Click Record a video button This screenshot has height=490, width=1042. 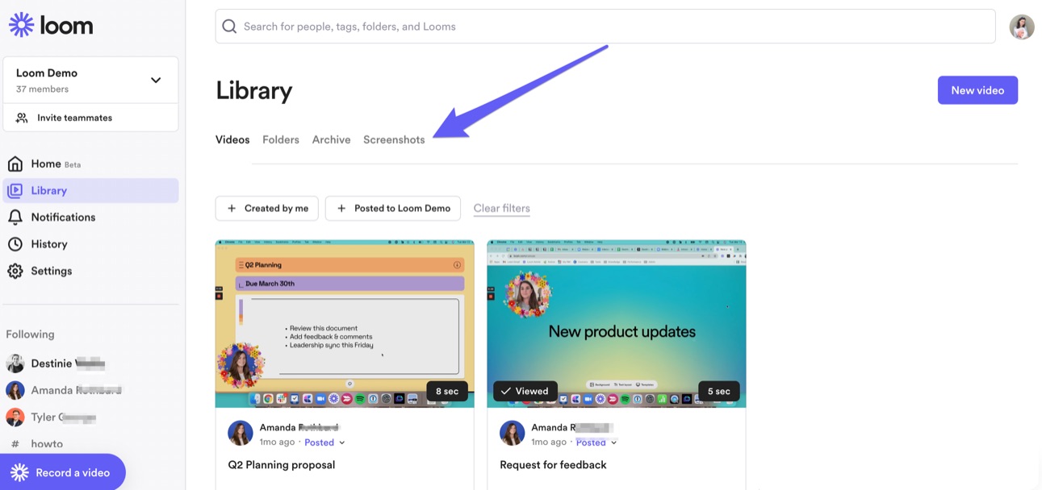click(x=63, y=472)
